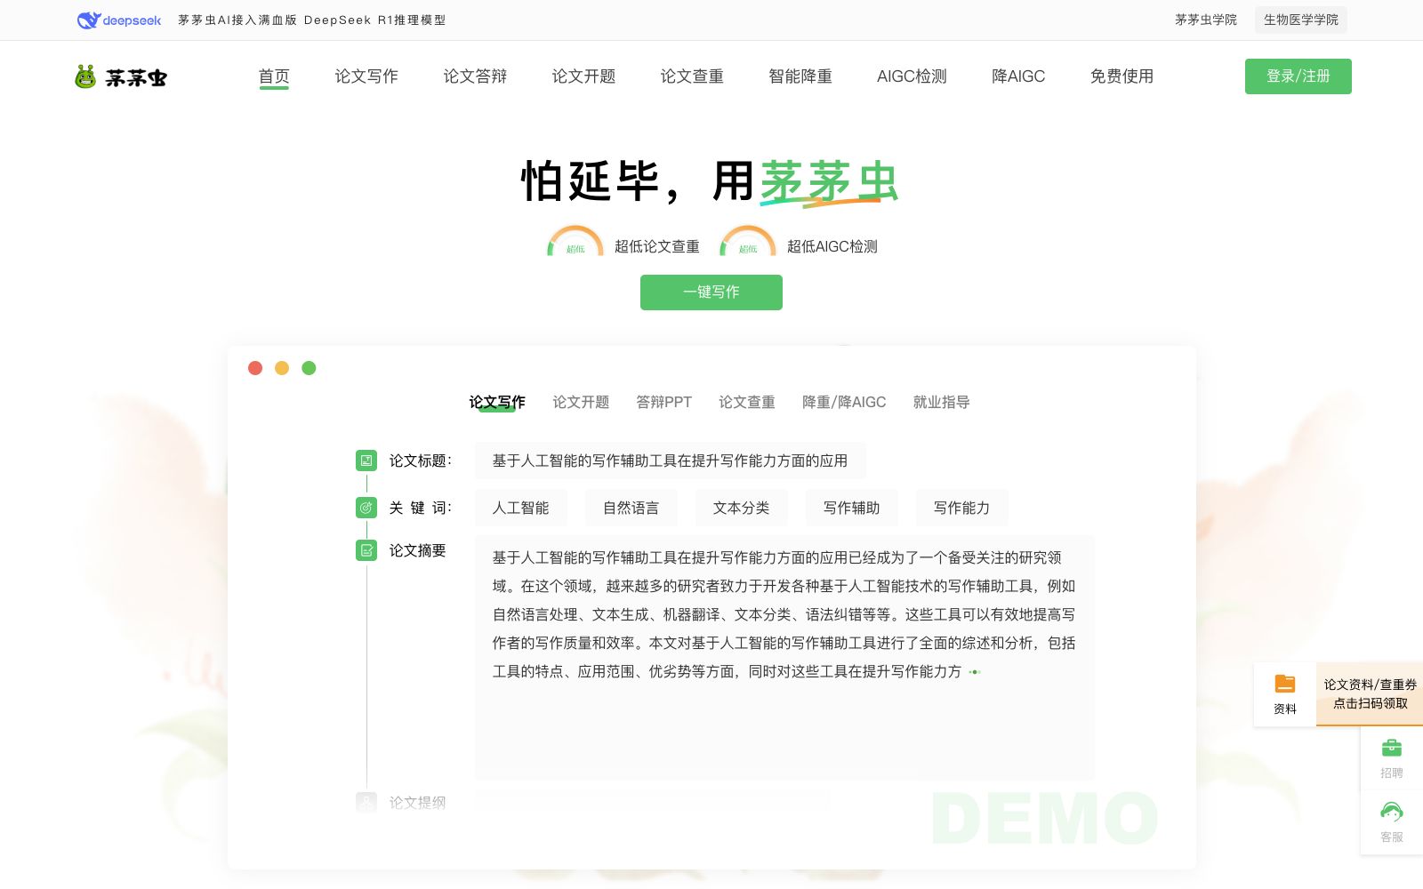Switch to the 就业指导 demo tab
This screenshot has height=889, width=1423.
(x=941, y=402)
